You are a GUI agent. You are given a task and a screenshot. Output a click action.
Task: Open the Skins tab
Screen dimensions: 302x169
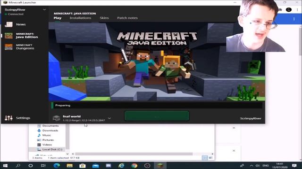104,18
